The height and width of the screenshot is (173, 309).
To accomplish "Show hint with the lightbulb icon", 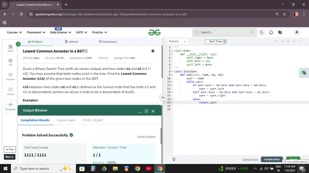I will [174, 159].
